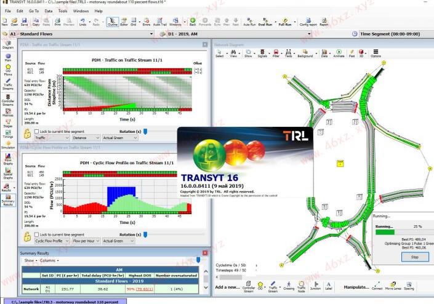
Task: Open the Cyclic Flow Profile dropdown
Action: (52, 241)
